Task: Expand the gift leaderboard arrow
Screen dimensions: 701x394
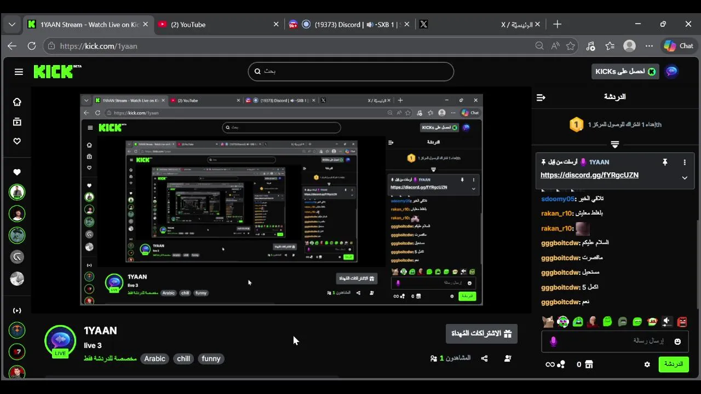Action: click(x=615, y=144)
